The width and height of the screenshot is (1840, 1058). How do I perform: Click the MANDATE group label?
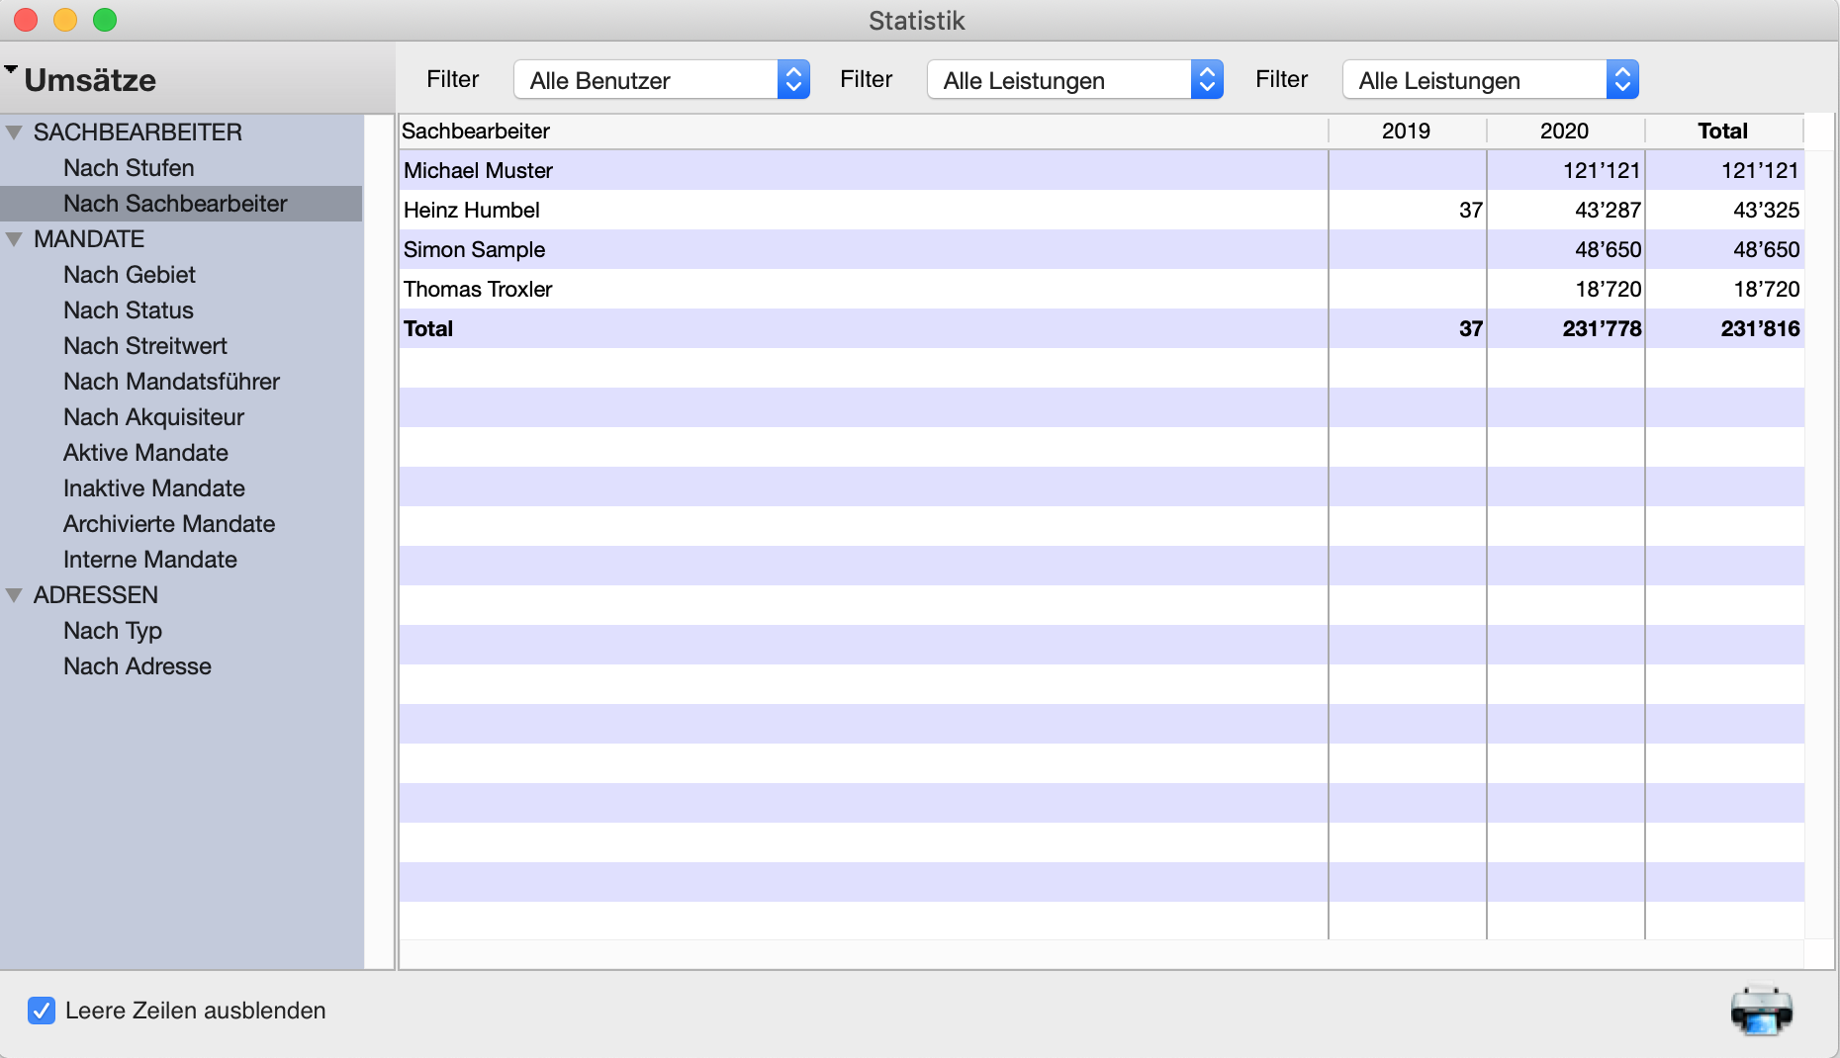89,239
